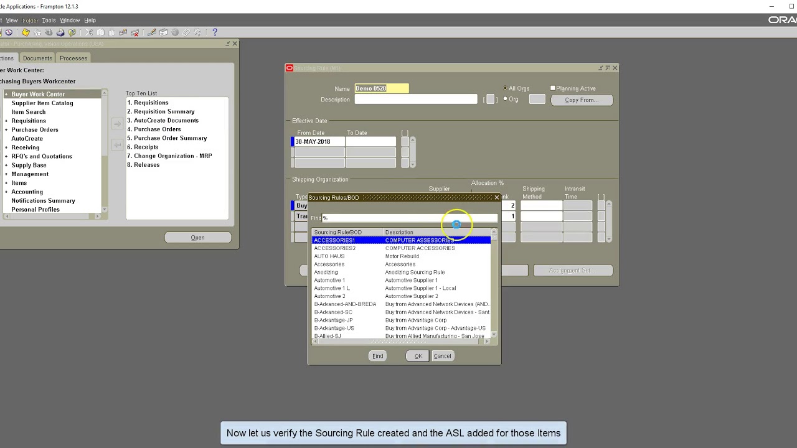Image resolution: width=797 pixels, height=448 pixels.
Task: Click the vertical scrollbar of the rules list
Action: 494,283
